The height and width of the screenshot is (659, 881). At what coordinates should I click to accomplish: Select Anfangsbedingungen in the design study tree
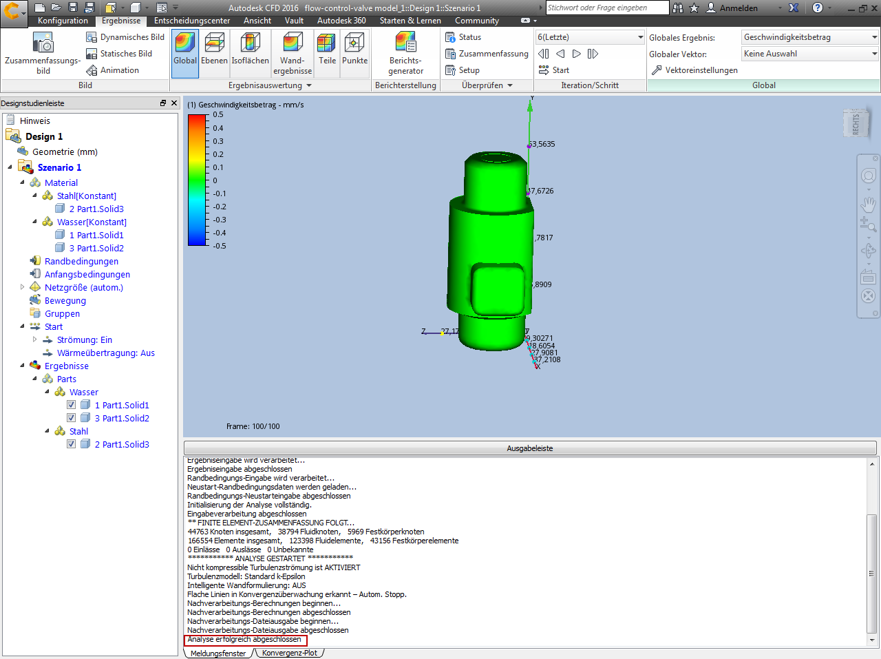(x=87, y=274)
